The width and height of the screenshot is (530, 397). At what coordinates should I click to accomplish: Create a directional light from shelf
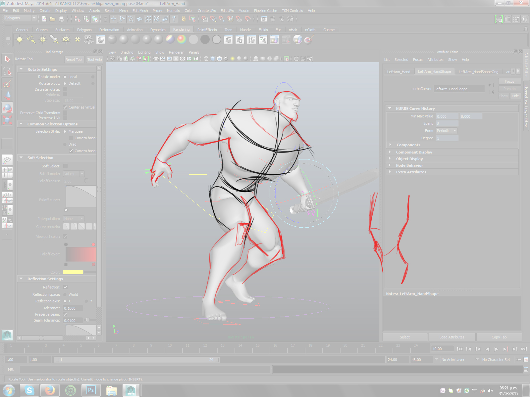pos(31,40)
